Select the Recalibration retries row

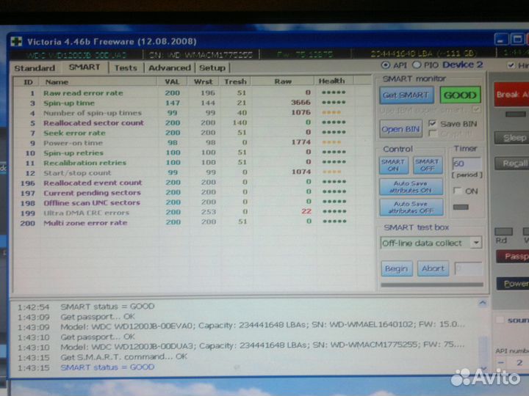tap(192, 162)
